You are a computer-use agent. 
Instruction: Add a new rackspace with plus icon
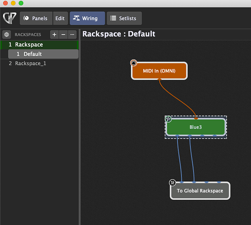pyautogui.click(x=55, y=34)
